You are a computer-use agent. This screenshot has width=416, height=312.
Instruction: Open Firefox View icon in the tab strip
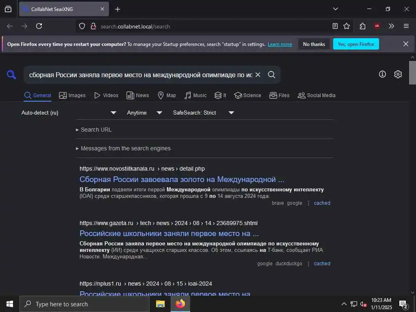coord(8,9)
